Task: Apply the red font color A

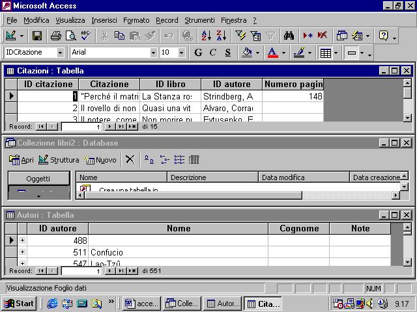Action: tap(272, 53)
